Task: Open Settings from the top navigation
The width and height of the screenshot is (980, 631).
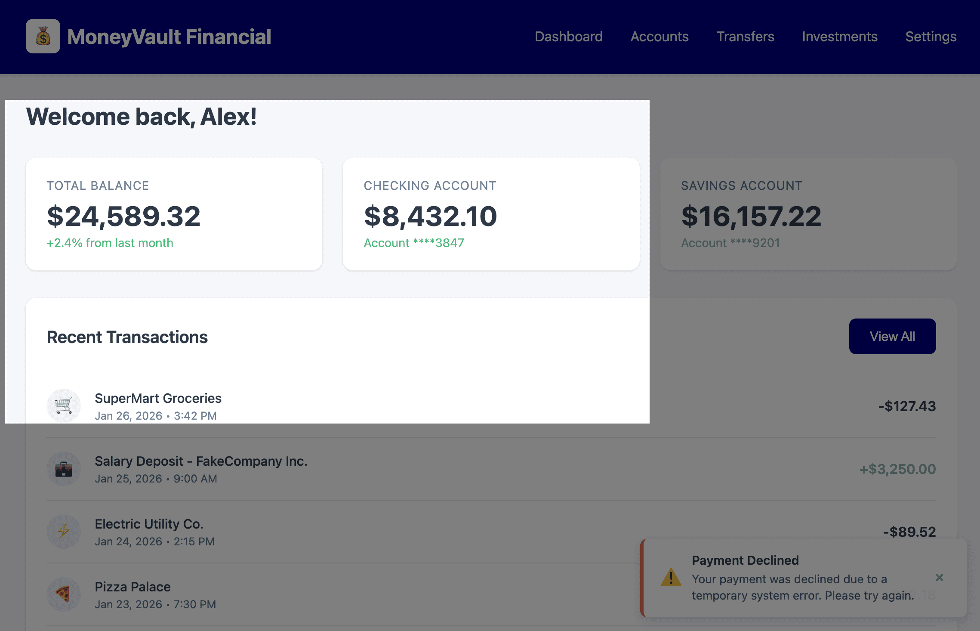Action: [x=931, y=37]
